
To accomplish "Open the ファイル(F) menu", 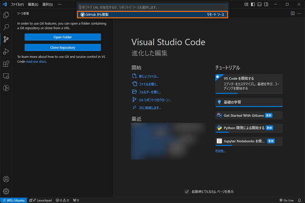I will pos(17,4).
